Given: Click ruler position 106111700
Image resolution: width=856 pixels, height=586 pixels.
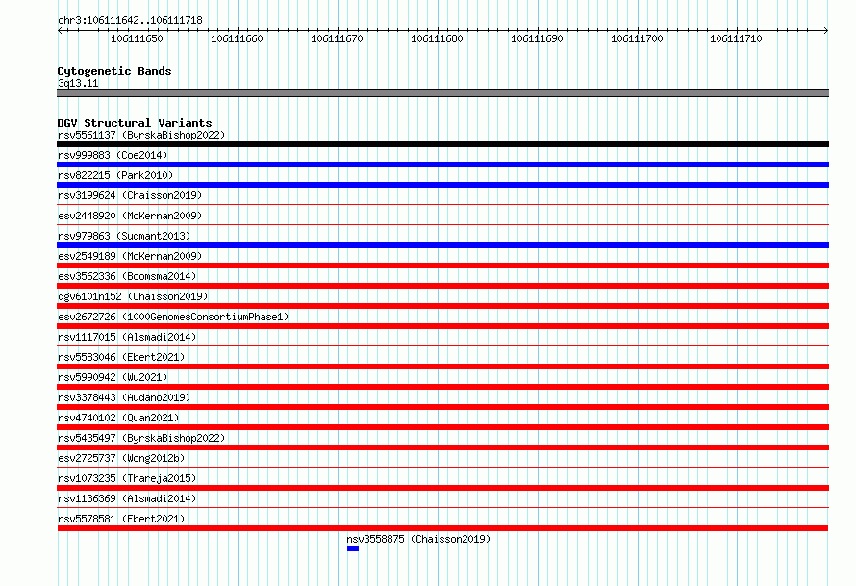Looking at the screenshot, I should (x=637, y=38).
